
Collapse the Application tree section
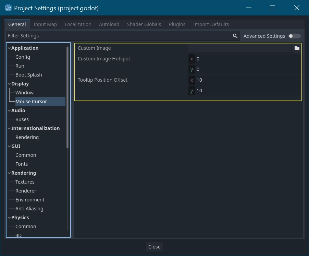point(9,48)
